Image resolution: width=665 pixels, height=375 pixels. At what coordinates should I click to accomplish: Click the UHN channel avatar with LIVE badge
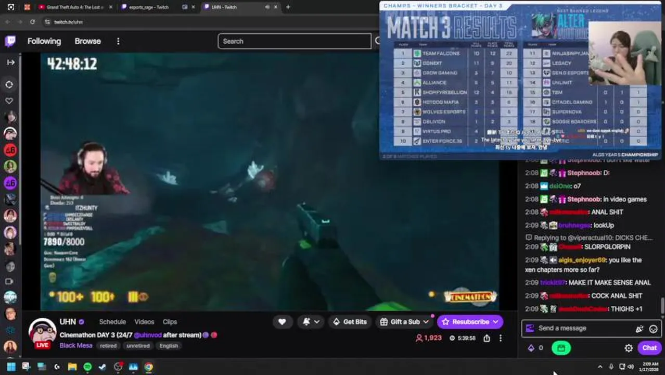point(42,332)
